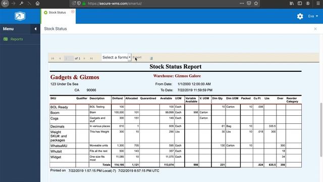The height and width of the screenshot is (182, 323).
Task: Click the Available column header
Action: coord(166,99)
